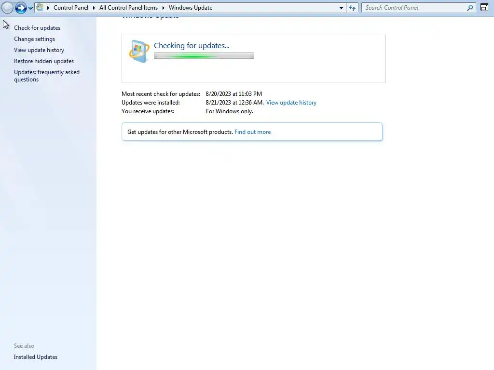The height and width of the screenshot is (370, 494).
Task: Click the For Windows only text
Action: [229, 111]
